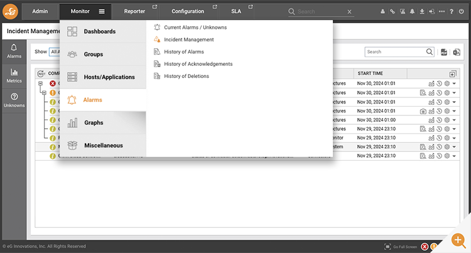471x253 pixels.
Task: Click the orange zoom-in plus icon at corner
Action: [458, 240]
